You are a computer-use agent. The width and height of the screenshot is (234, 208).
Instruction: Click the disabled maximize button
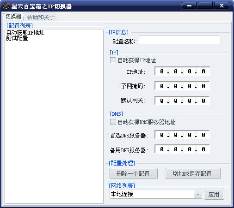pos(205,6)
